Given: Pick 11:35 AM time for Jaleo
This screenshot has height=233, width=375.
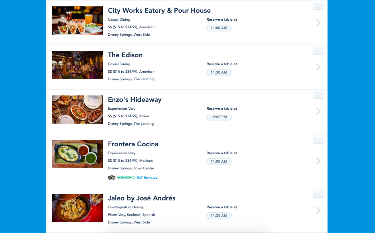Looking at the screenshot, I should click(x=219, y=216).
